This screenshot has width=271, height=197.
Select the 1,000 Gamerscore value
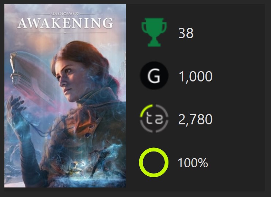195,77
